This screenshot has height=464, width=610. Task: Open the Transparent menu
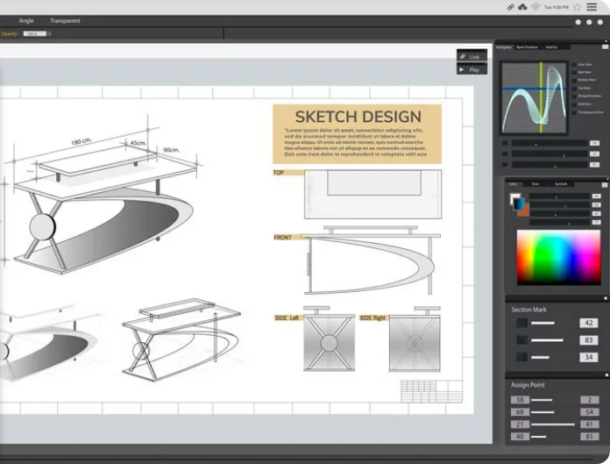point(64,20)
